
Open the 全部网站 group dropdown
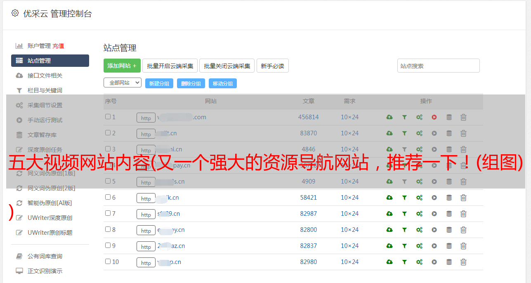tap(123, 83)
